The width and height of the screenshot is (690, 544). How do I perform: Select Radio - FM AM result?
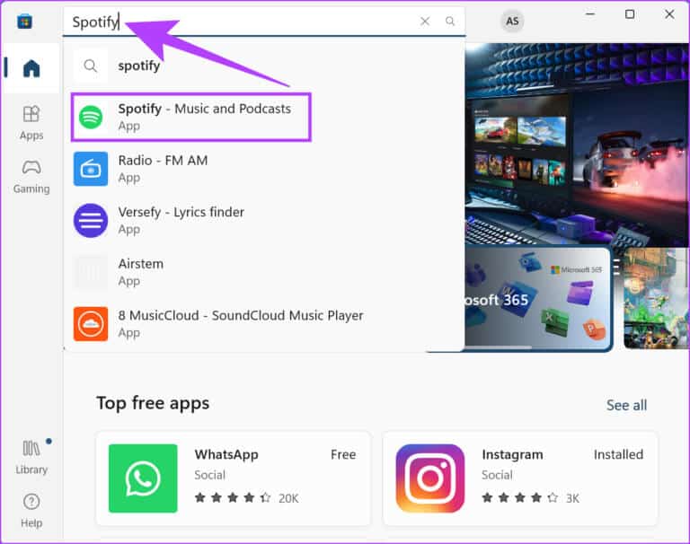(264, 169)
